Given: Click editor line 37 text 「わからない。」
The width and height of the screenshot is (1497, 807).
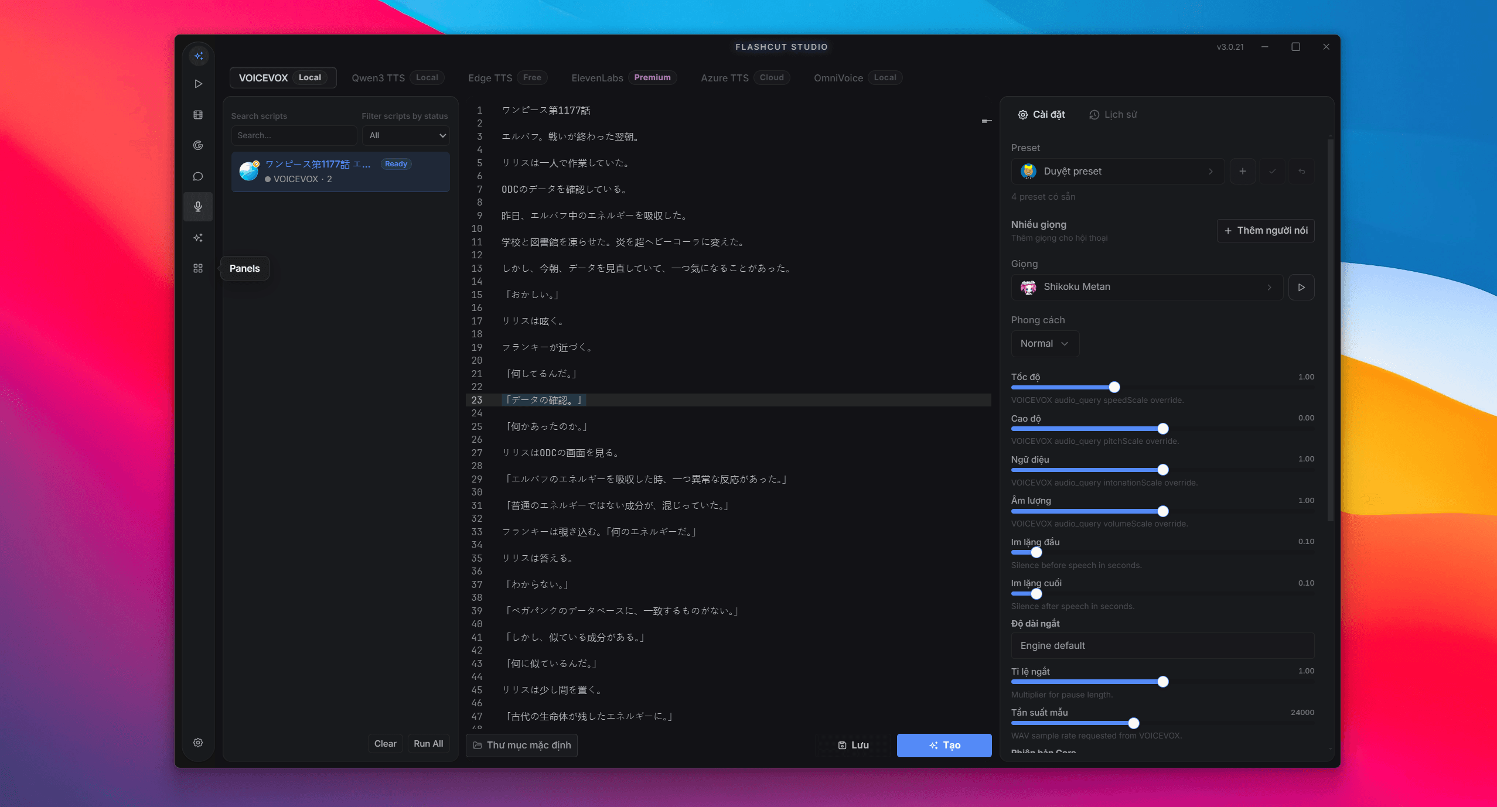Looking at the screenshot, I should 536,585.
